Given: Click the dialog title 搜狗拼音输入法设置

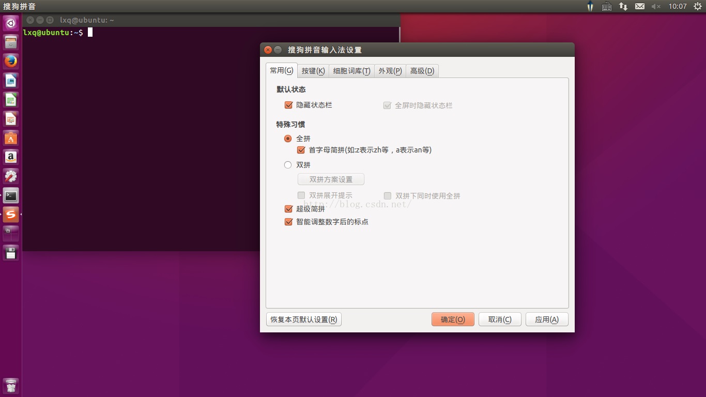Looking at the screenshot, I should coord(325,50).
